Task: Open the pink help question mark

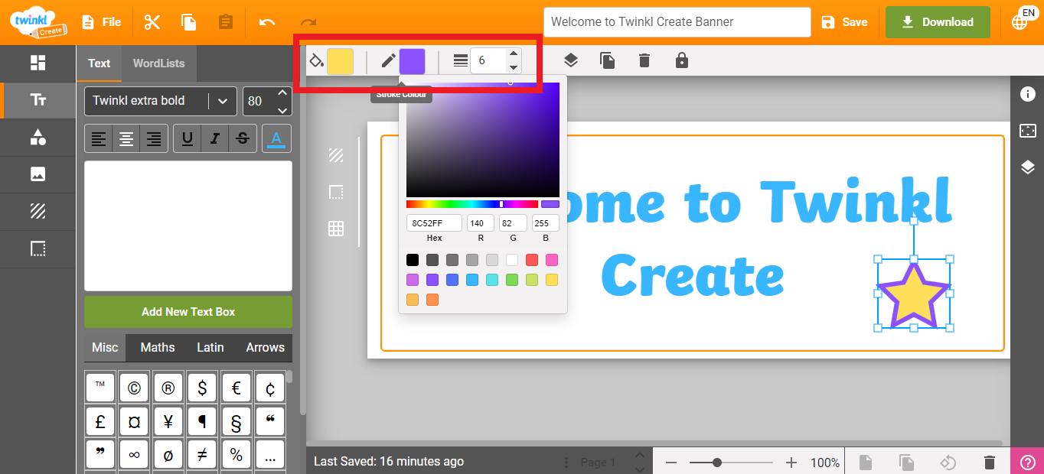Action: [1027, 462]
